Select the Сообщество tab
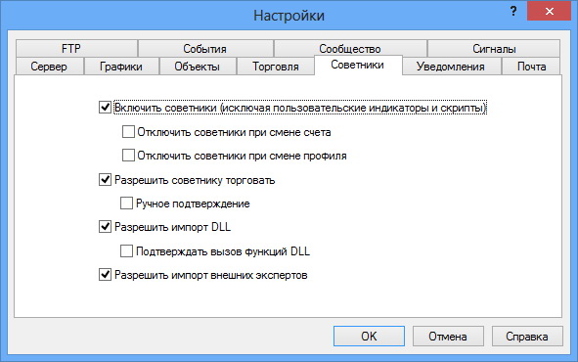The height and width of the screenshot is (362, 578). 350,48
